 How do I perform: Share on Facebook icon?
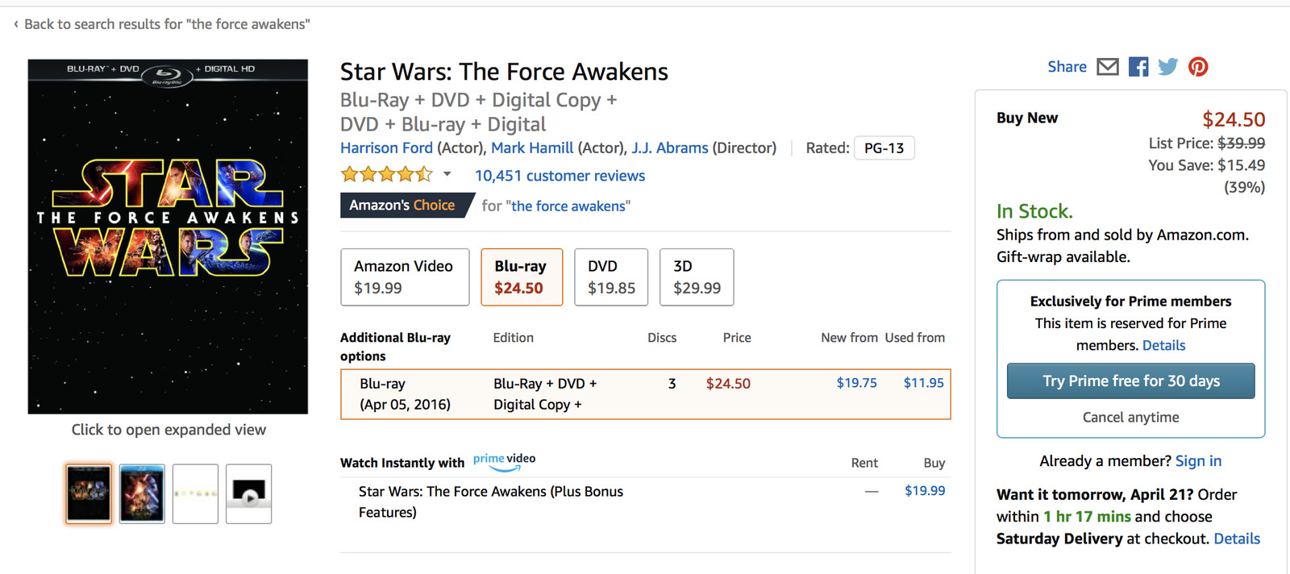1138,67
